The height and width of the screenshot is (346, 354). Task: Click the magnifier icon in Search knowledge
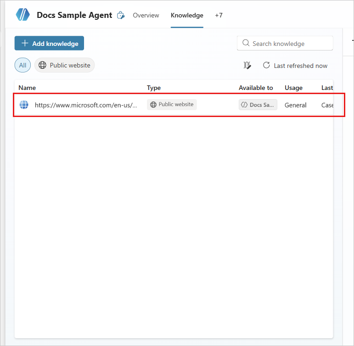tap(246, 43)
